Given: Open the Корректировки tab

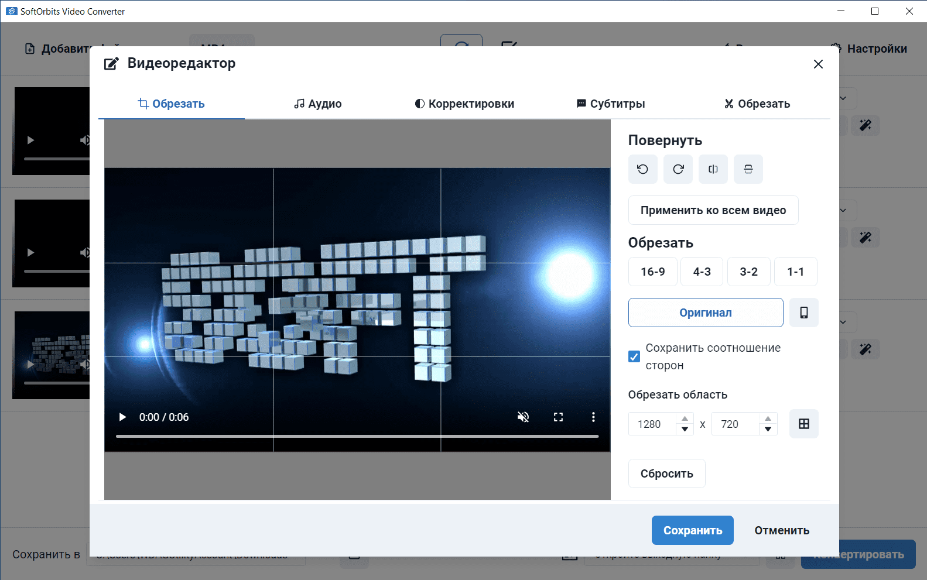Looking at the screenshot, I should coord(464,104).
